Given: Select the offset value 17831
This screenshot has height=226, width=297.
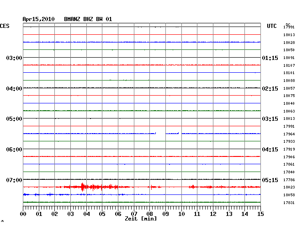Looking at the screenshot, I should 289,203.
